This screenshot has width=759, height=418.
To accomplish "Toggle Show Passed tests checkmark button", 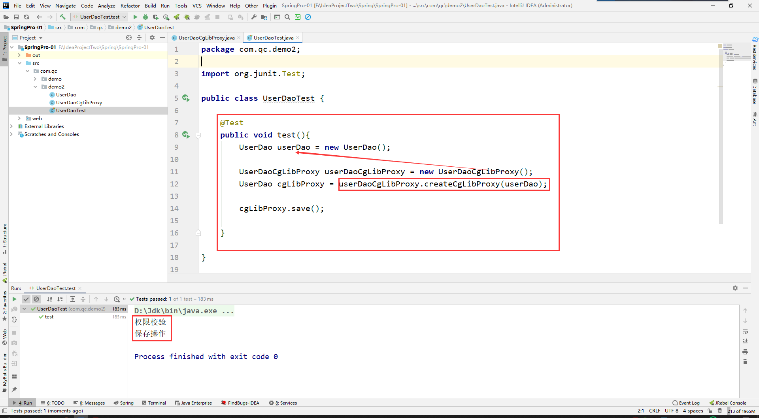I will pyautogui.click(x=26, y=299).
